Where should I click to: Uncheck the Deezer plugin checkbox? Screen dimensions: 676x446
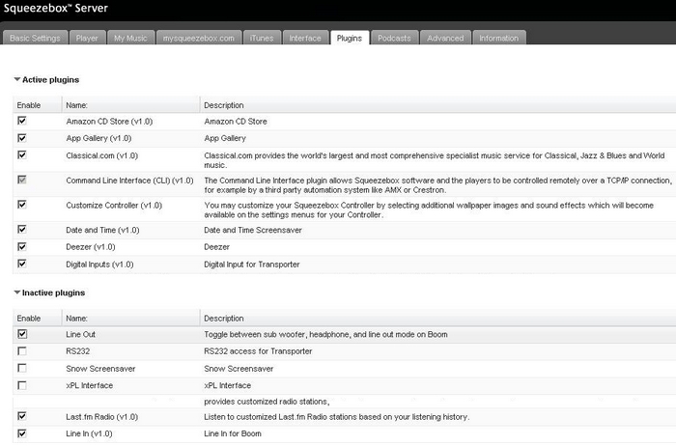click(22, 246)
